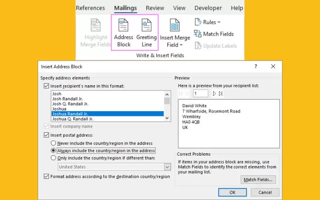
Task: Click the Greeting Line icon
Action: [x=146, y=25]
